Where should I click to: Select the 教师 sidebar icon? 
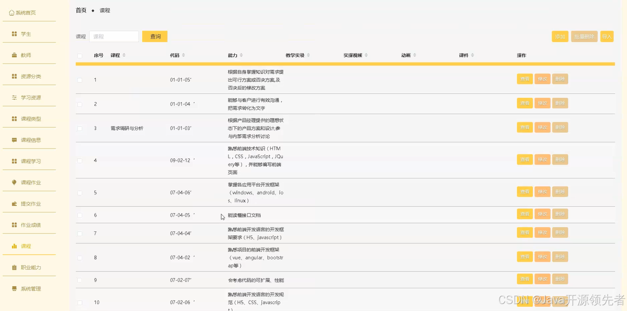(x=14, y=55)
